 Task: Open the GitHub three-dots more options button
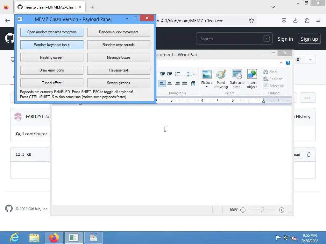308,98
